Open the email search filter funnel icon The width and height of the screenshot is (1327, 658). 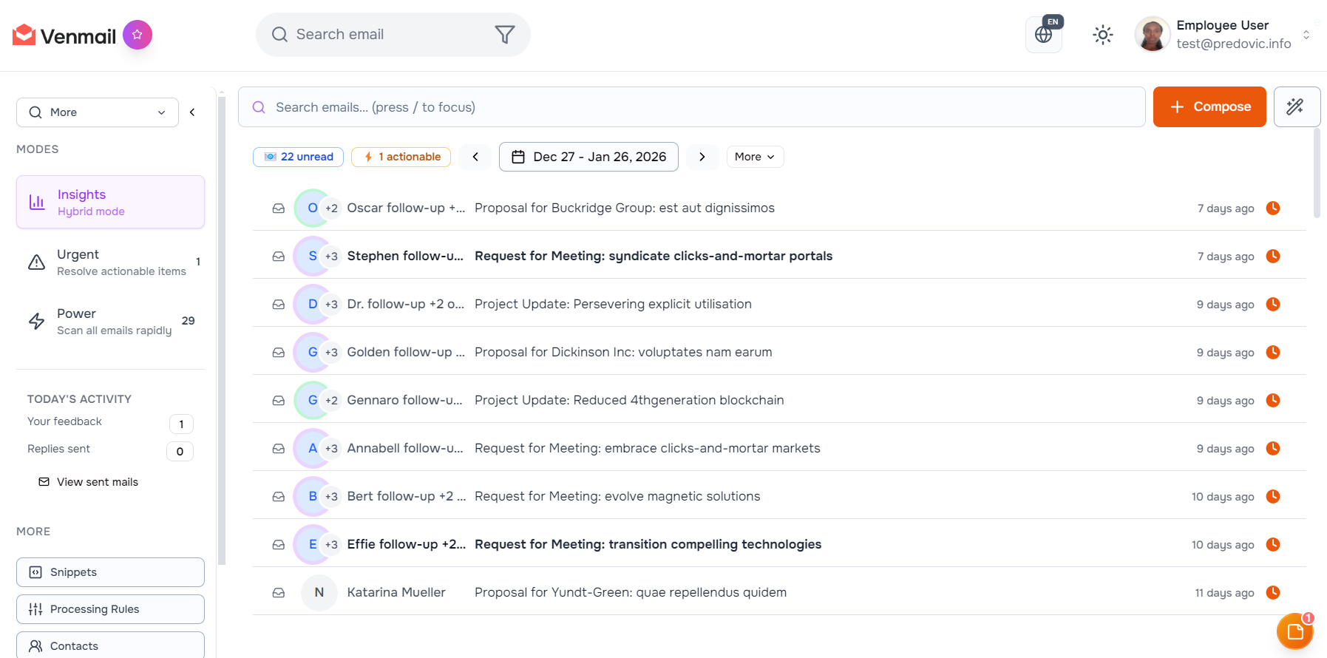504,35
